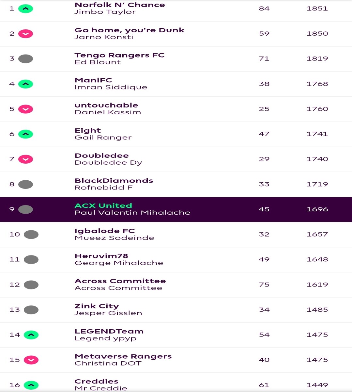Click manager name Jimbo Taylor
The width and height of the screenshot is (352, 392).
(x=105, y=12)
